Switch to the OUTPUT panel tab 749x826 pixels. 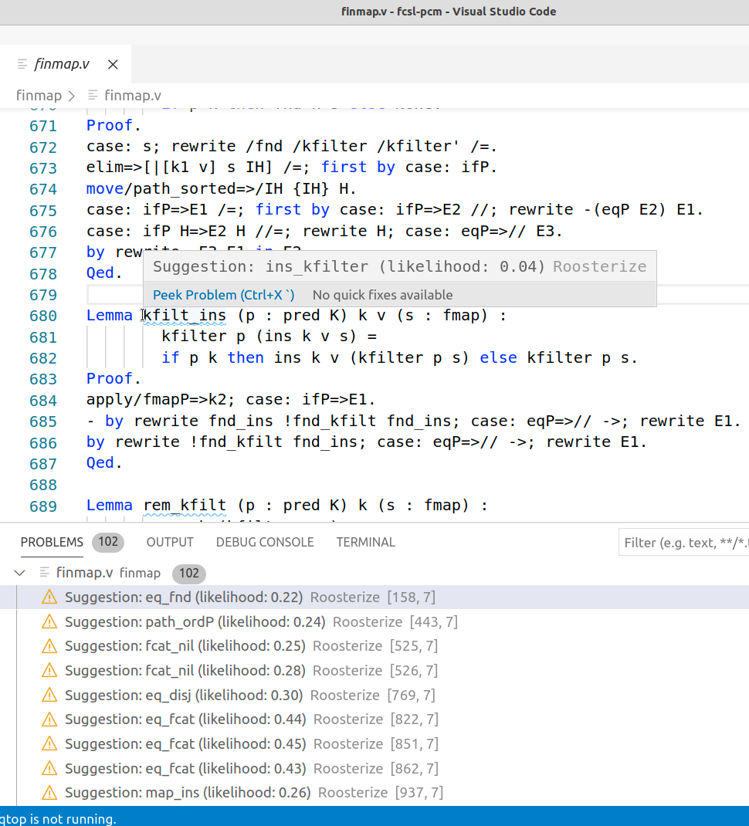point(170,542)
